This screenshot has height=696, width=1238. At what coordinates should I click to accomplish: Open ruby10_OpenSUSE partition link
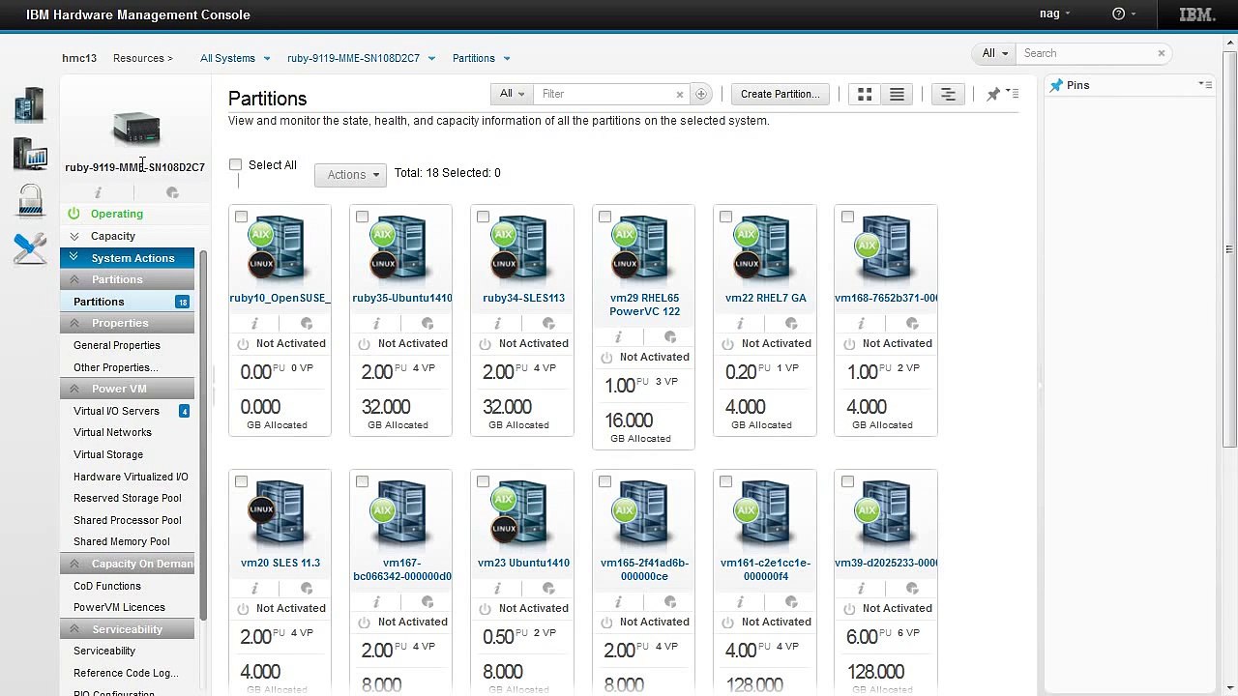[280, 298]
